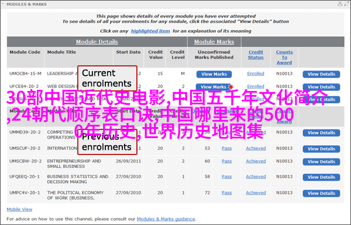The height and width of the screenshot is (225, 351).
Task: Click the Module Details header link
Action: [97, 42]
